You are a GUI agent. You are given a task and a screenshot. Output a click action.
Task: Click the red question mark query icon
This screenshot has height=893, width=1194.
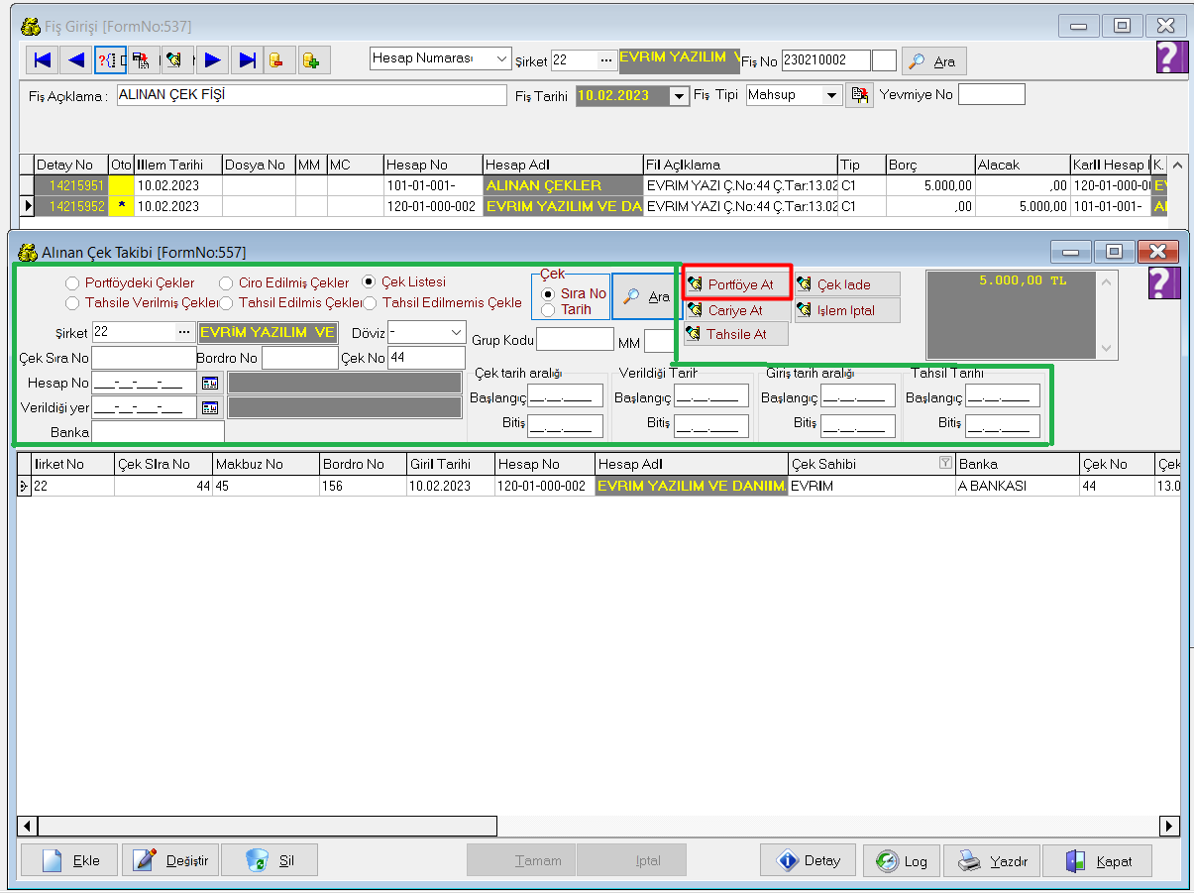tap(110, 60)
